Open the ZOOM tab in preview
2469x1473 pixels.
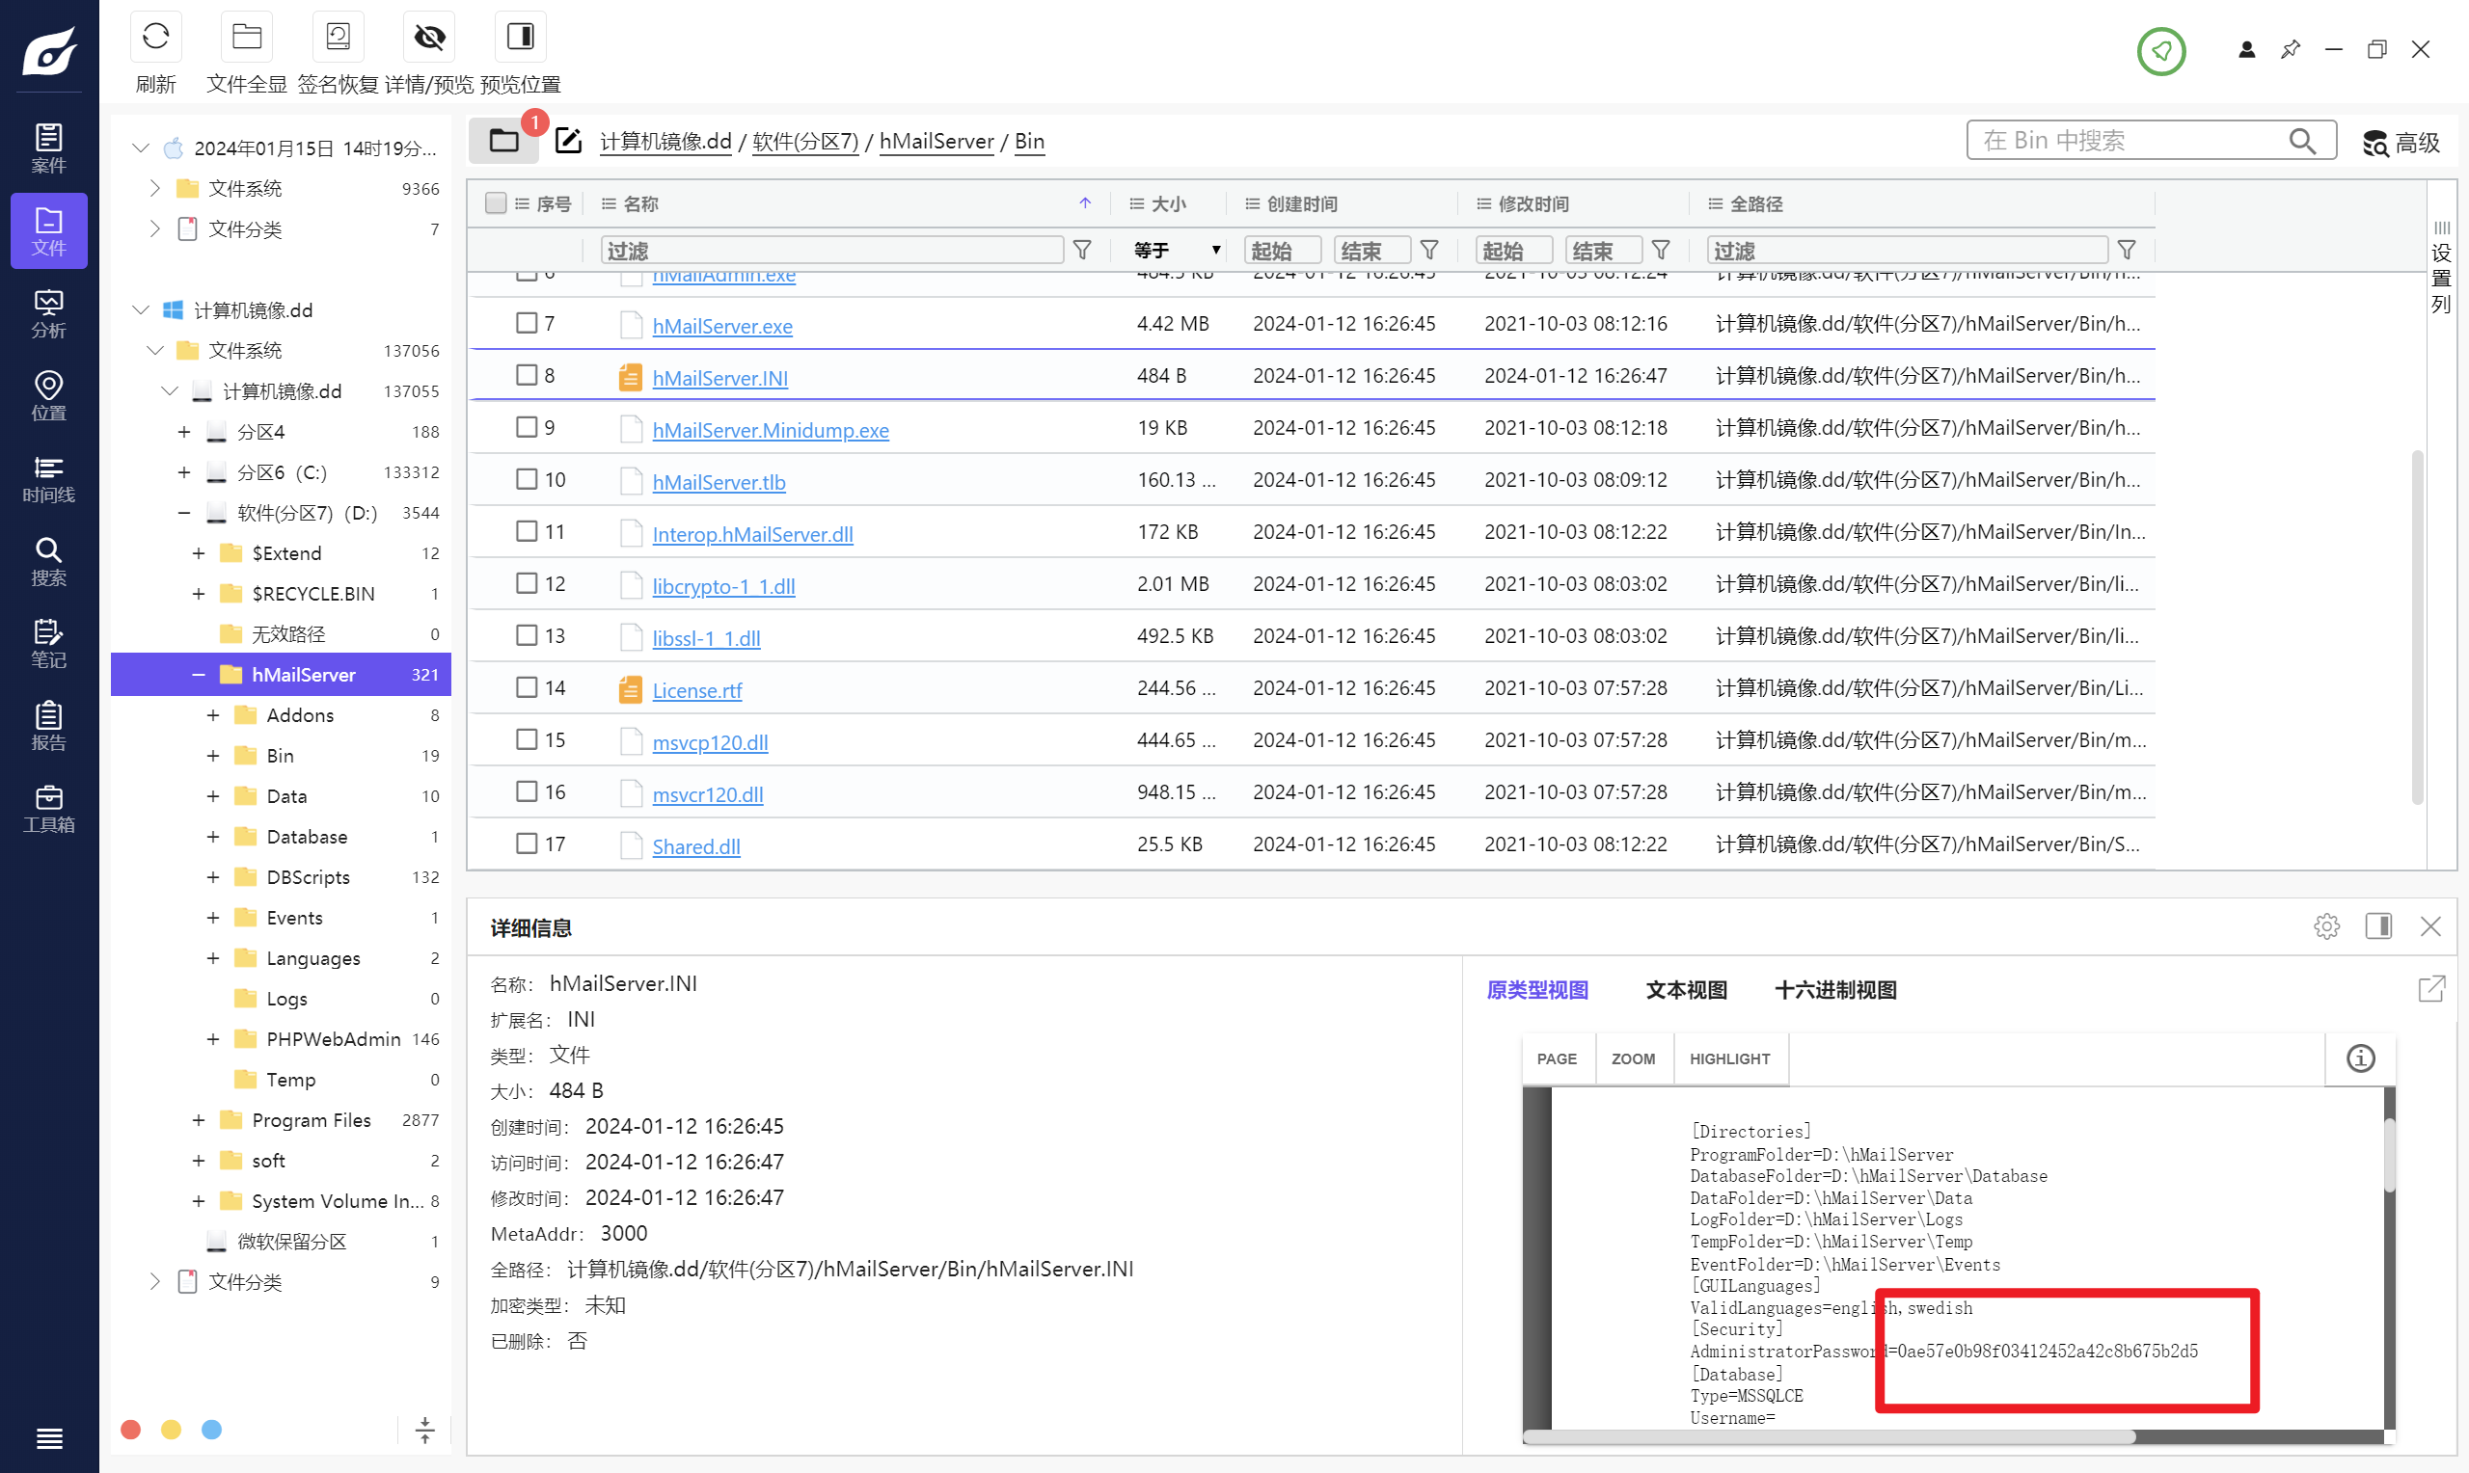pos(1633,1059)
